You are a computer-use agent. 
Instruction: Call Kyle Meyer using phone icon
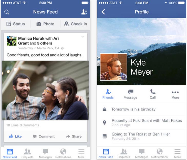pyautogui.click(x=153, y=94)
